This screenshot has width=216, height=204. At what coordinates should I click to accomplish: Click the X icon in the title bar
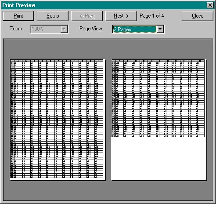click(x=210, y=5)
